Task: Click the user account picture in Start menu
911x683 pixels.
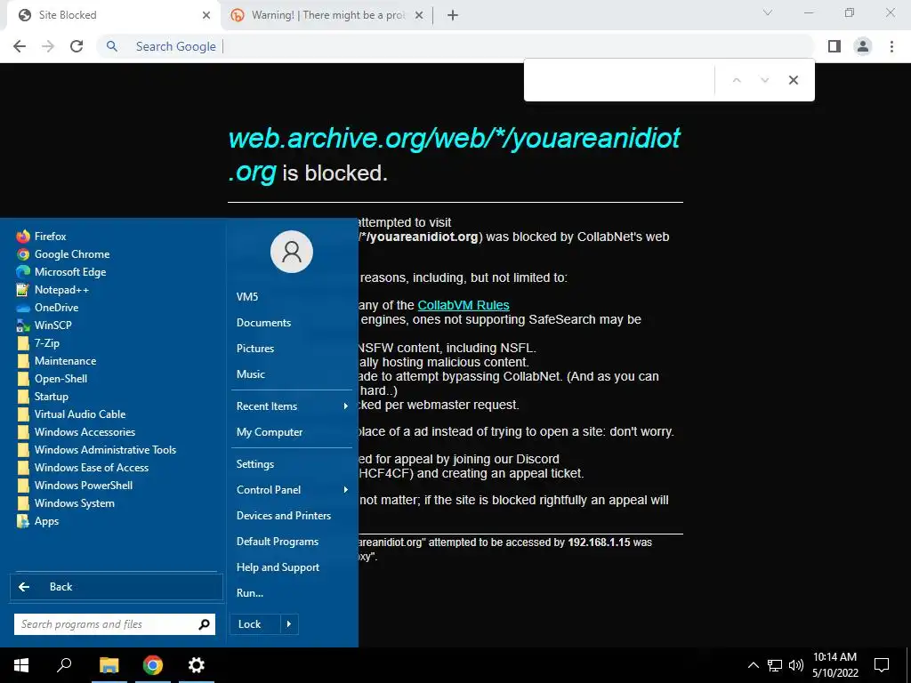Action: (x=292, y=252)
